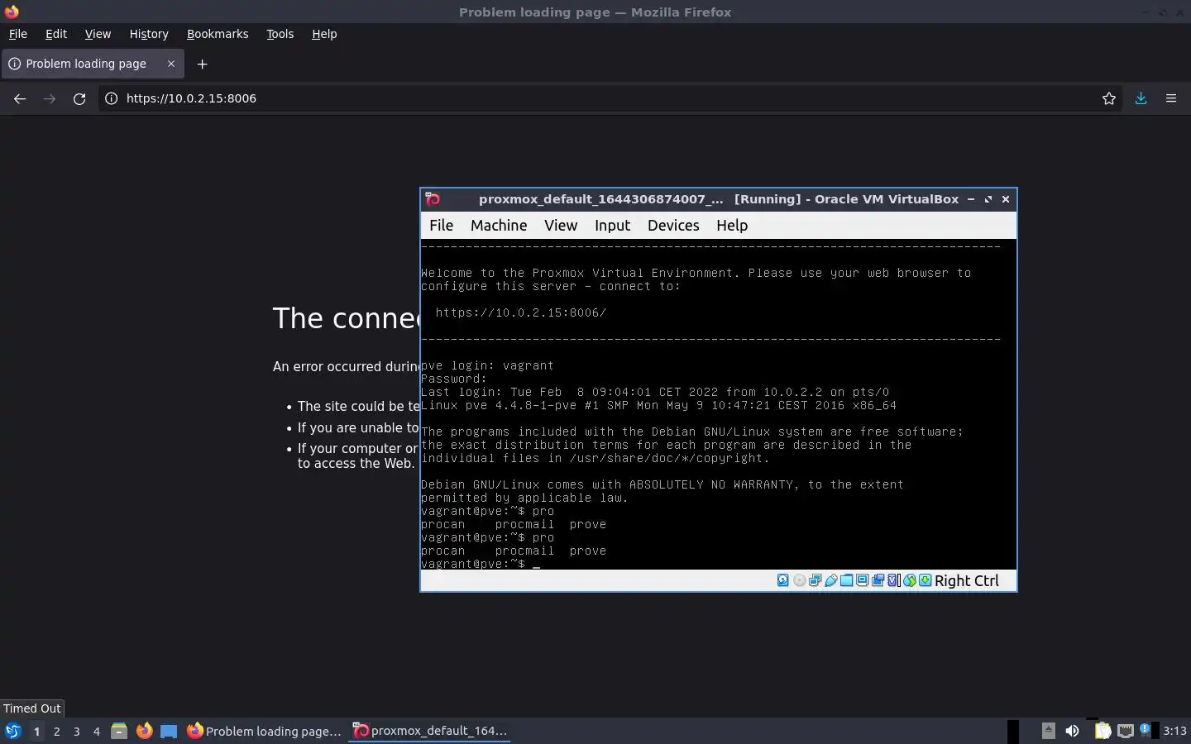Viewport: 1191px width, 744px height.
Task: Switch to workspace 1 in the pager
Action: 36,732
